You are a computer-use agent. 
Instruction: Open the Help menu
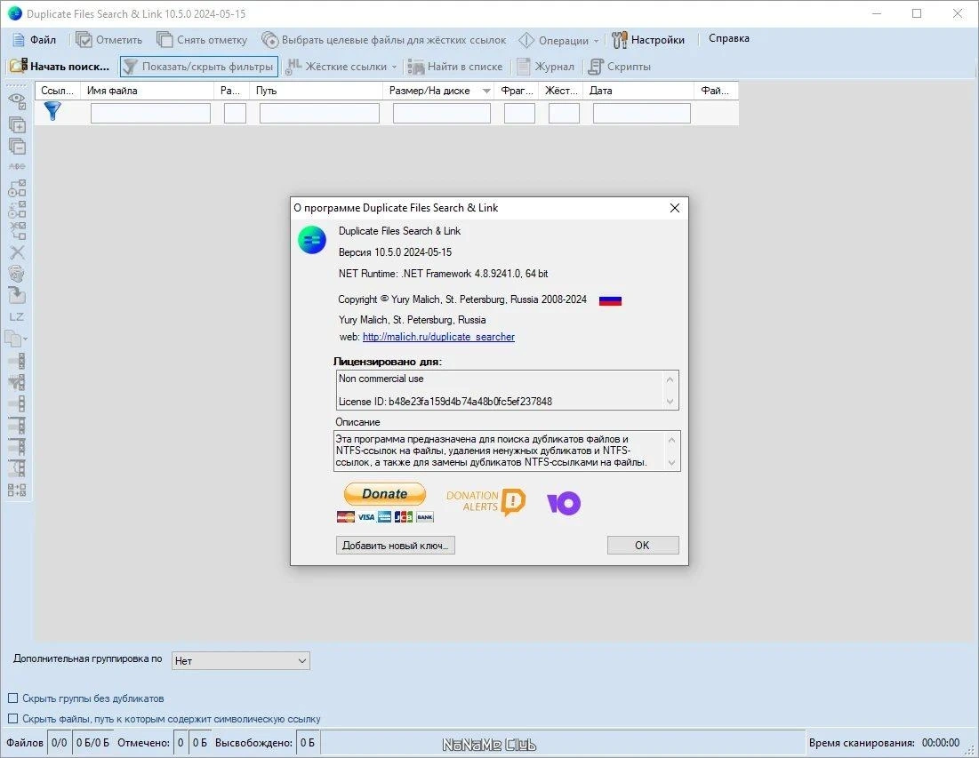728,39
